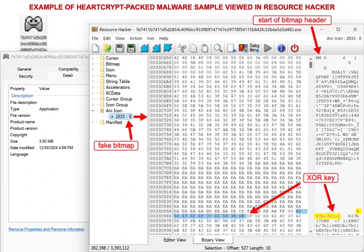Open General tab in Properties window
364x252 pixels.
coord(24,69)
